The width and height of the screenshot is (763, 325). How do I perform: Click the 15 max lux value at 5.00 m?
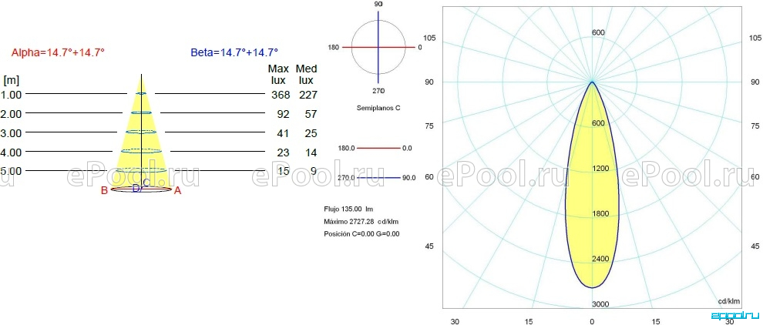tap(283, 171)
